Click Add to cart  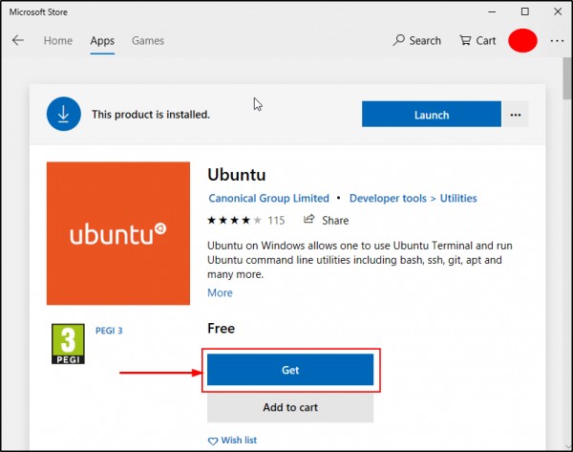[290, 407]
